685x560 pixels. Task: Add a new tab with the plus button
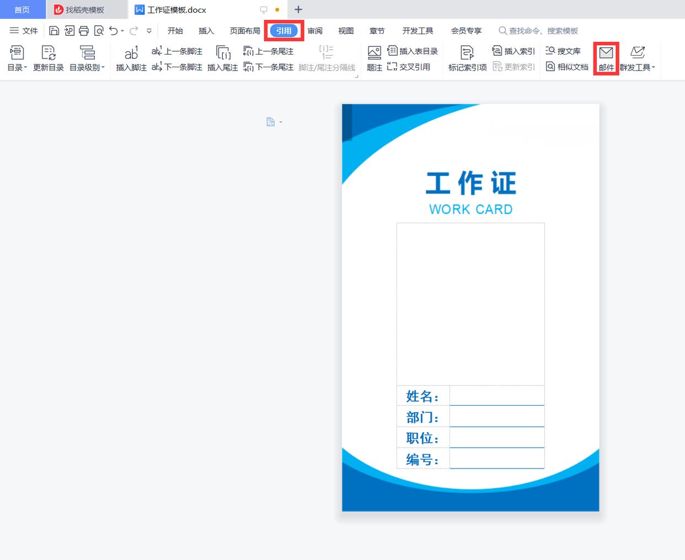coord(298,9)
